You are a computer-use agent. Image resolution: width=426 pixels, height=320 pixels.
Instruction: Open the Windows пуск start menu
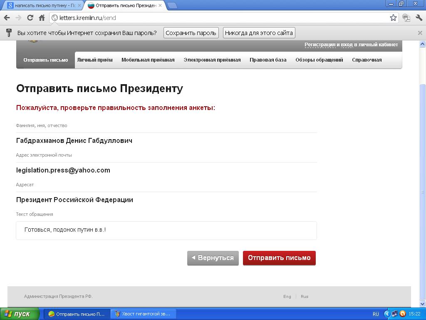[x=20, y=314]
